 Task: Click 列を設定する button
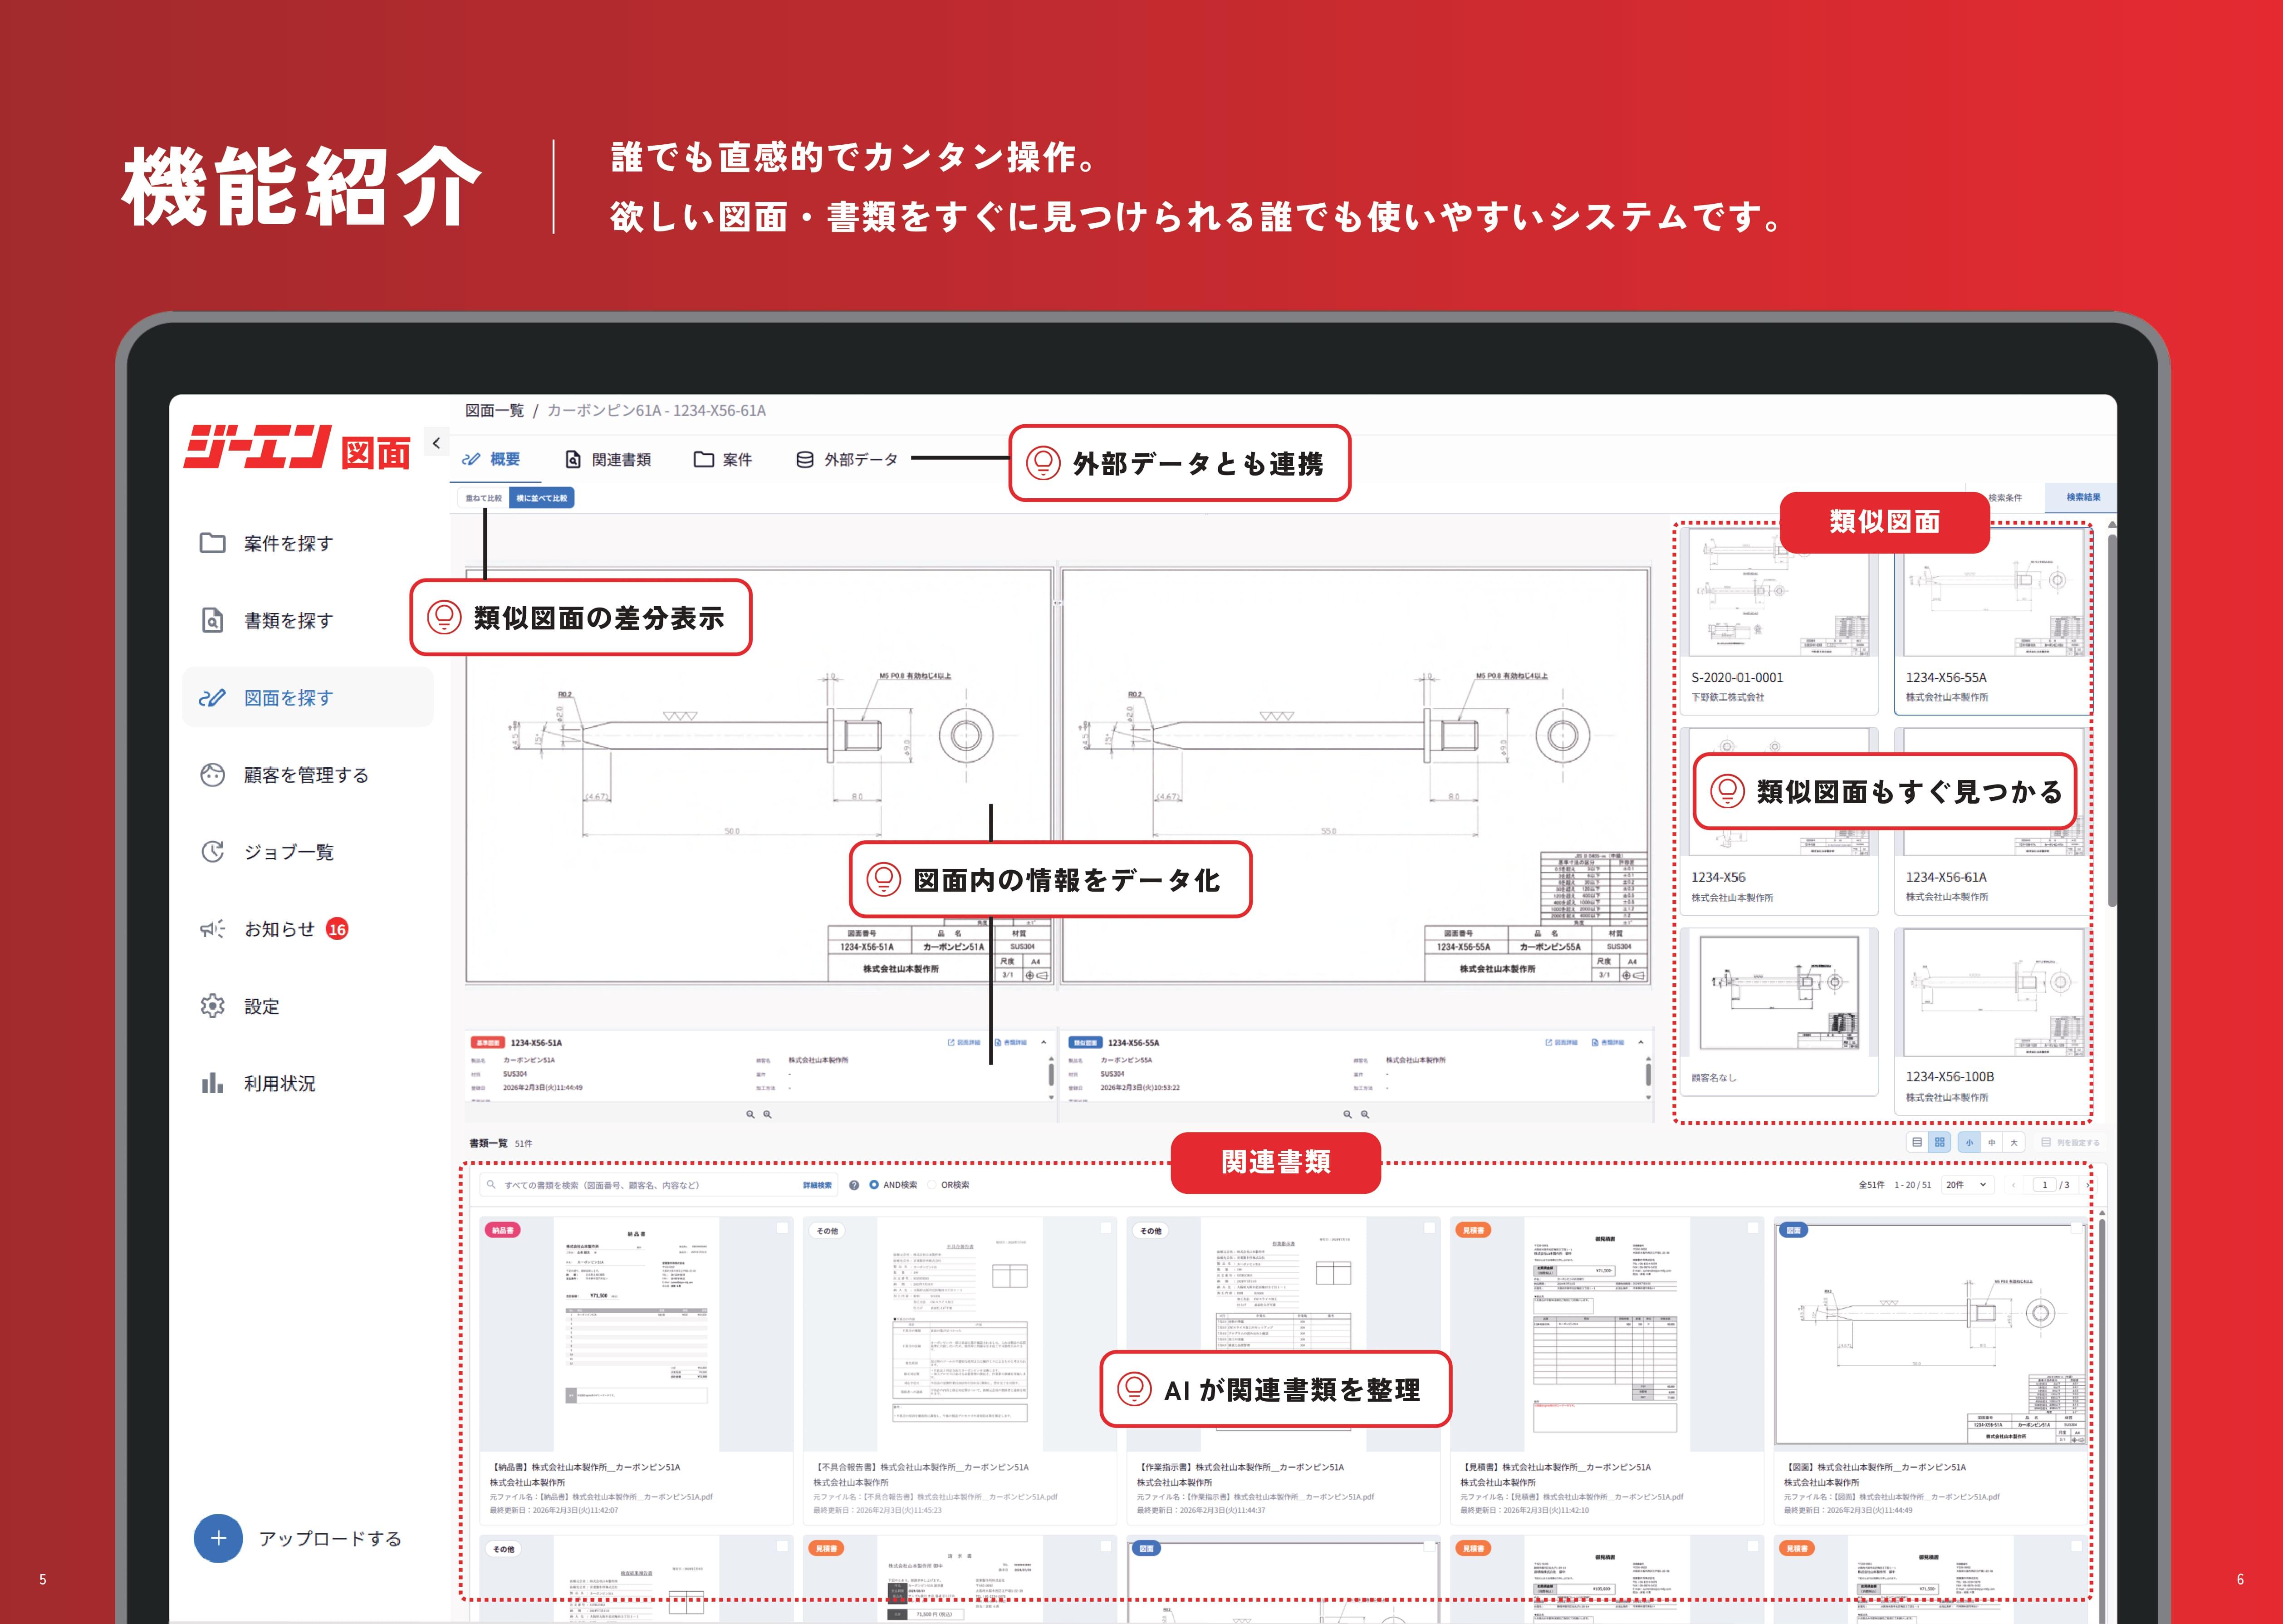(x=2070, y=1142)
